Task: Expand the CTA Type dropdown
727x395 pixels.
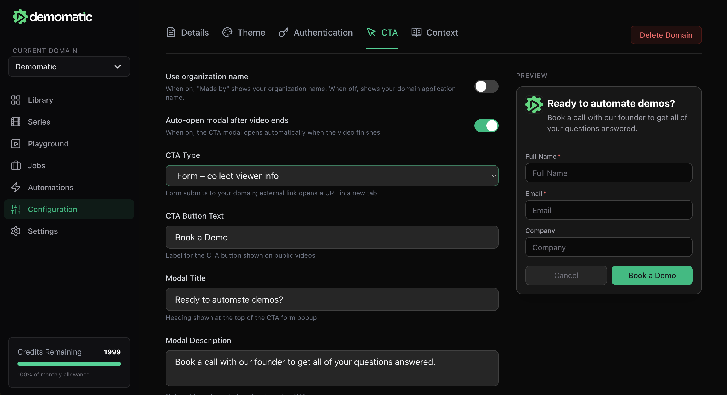Action: tap(332, 176)
